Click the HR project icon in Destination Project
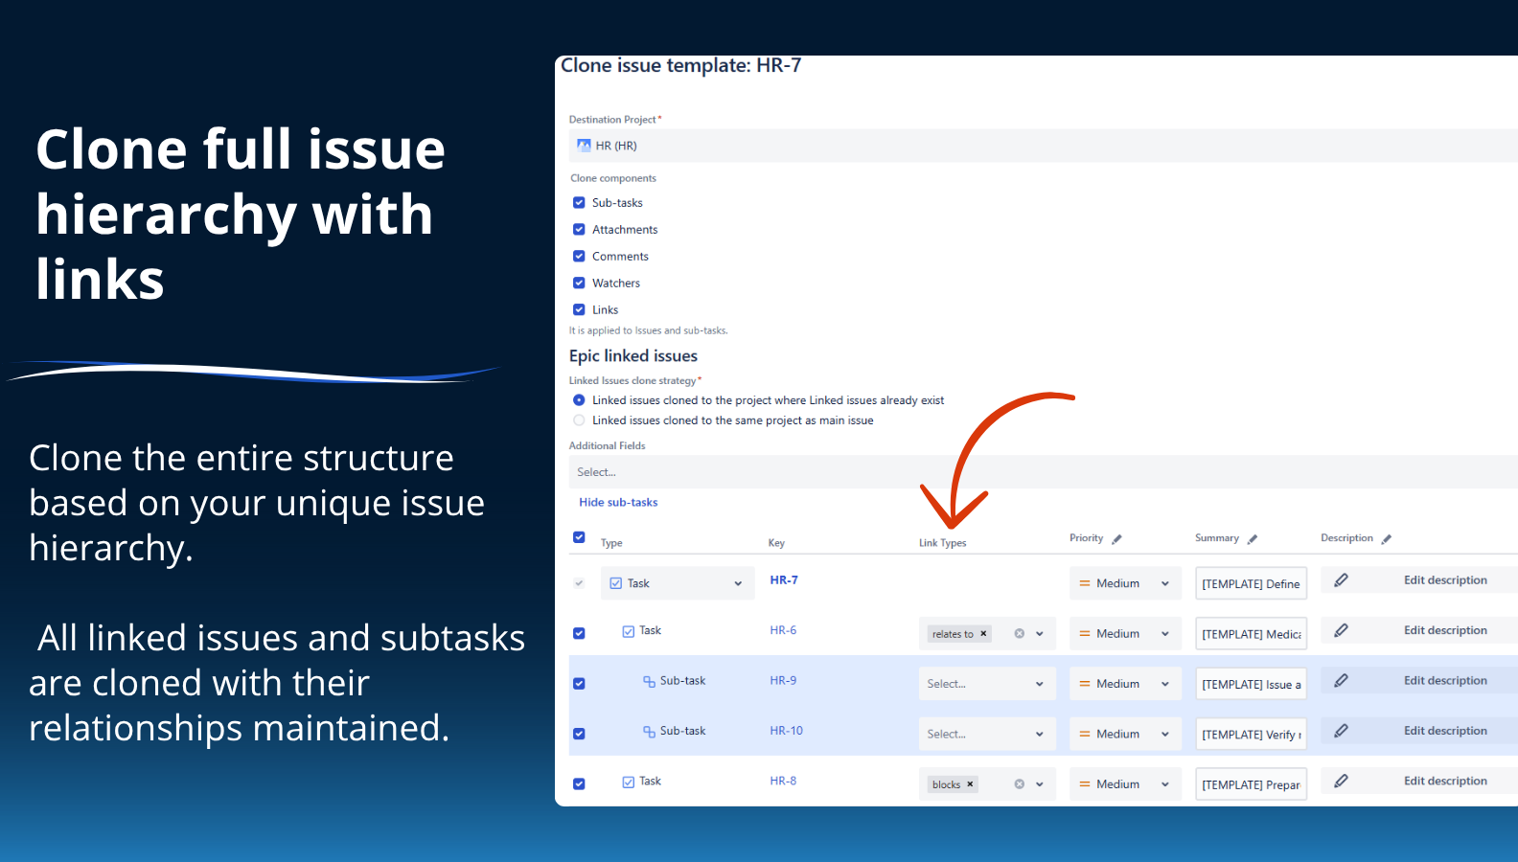Image resolution: width=1518 pixels, height=862 pixels. (584, 146)
